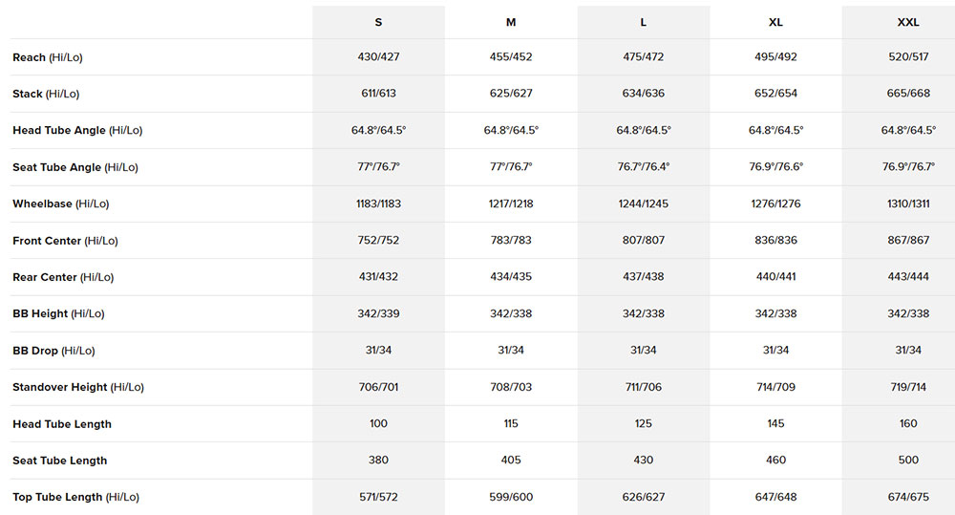Select the Seat Tube Angle row label
Viewport: 955px width, 515px height.
coord(75,167)
